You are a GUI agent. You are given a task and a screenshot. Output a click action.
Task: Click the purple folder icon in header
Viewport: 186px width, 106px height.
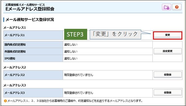tap(166, 7)
